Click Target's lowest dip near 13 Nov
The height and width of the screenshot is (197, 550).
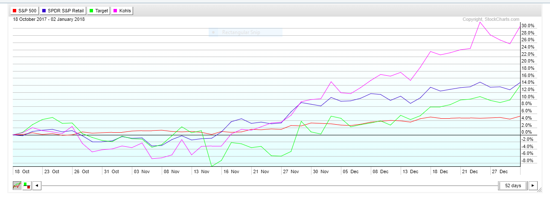[x=211, y=166]
